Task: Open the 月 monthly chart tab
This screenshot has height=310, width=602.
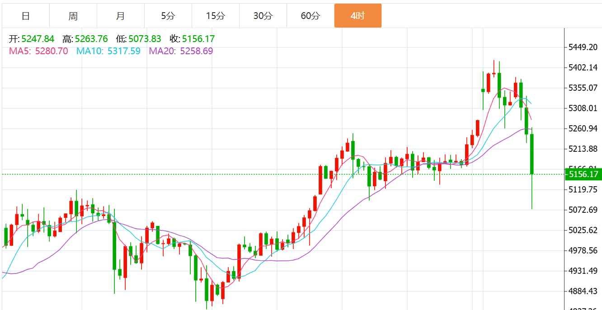Action: [121, 16]
